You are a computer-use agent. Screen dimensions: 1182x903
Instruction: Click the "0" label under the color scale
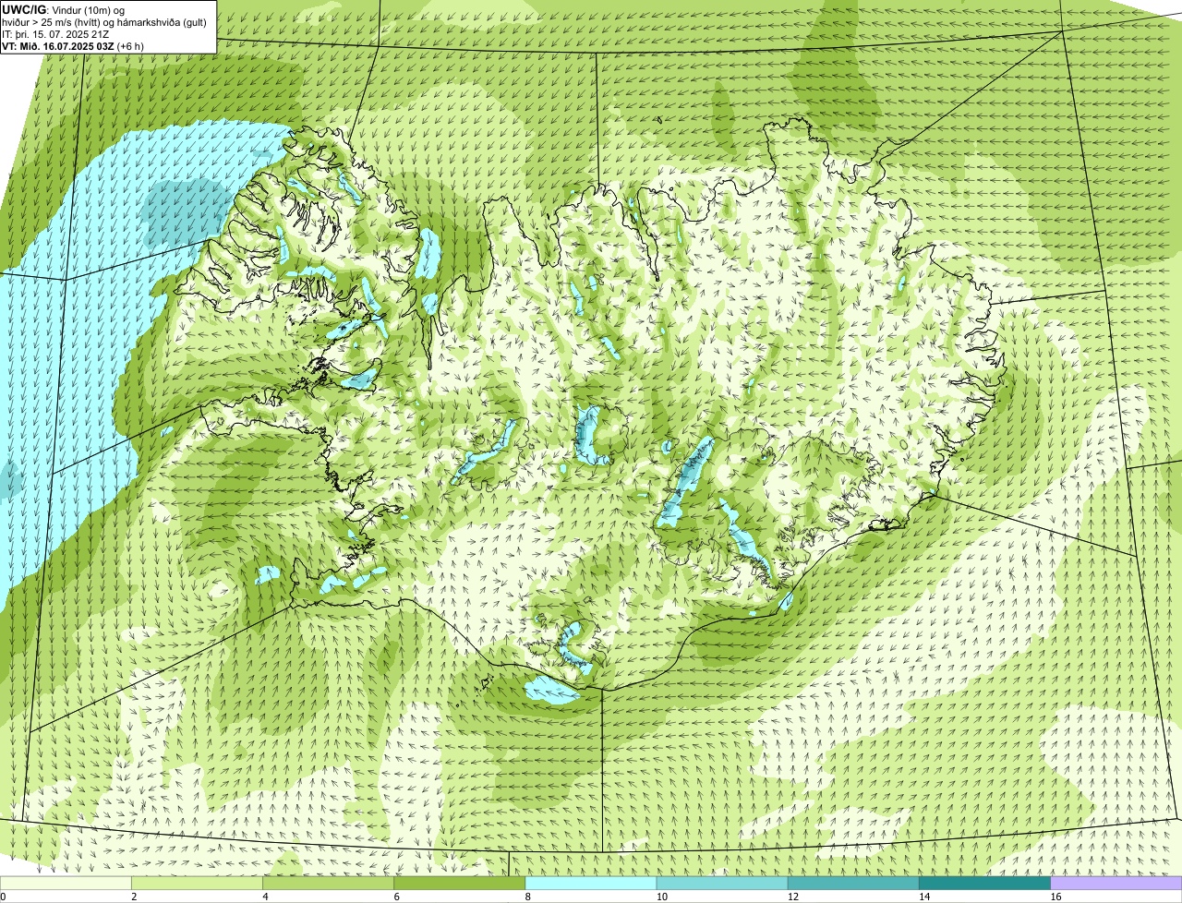3,897
